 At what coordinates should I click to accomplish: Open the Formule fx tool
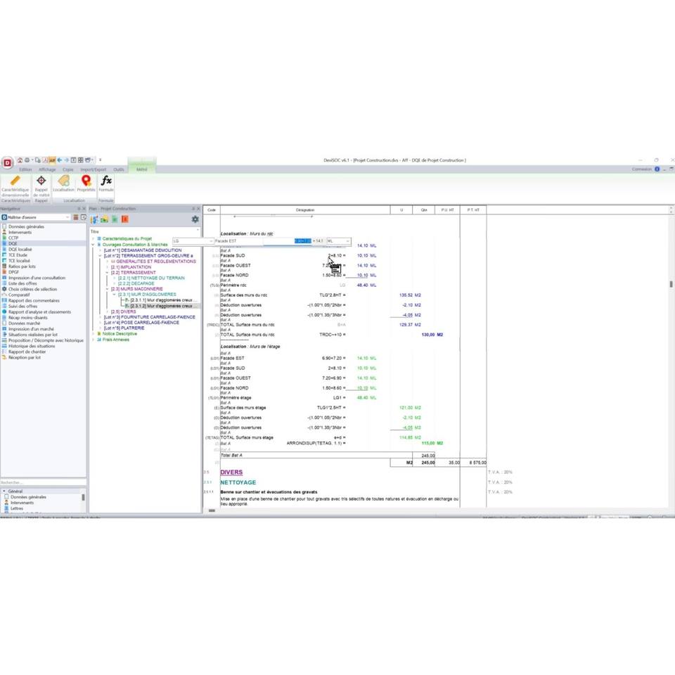pos(106,181)
